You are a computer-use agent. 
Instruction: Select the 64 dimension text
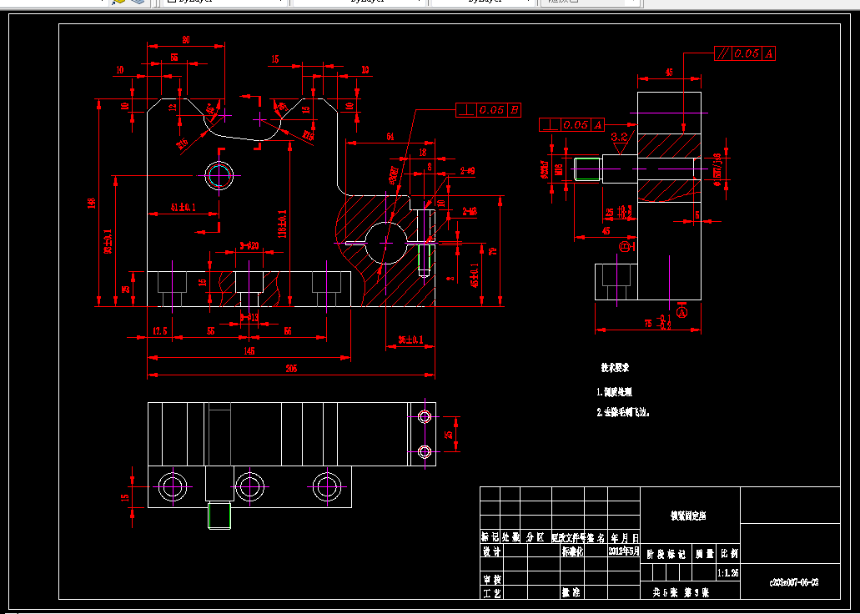(x=390, y=137)
